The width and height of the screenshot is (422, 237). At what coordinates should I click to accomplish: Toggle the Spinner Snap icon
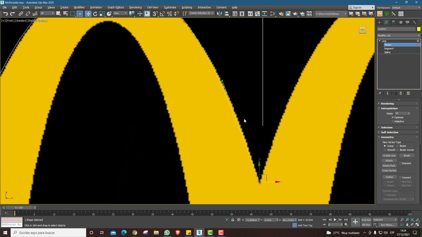176,14
